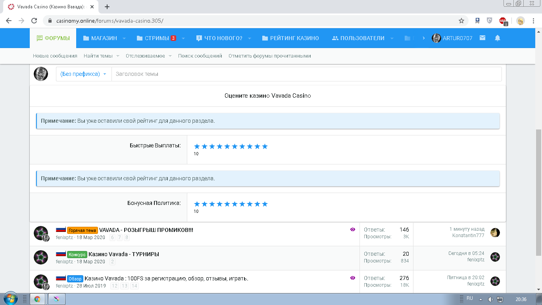Image resolution: width=542 pixels, height=305 pixels.
Task: Reload the page with refresh icon
Action: pyautogui.click(x=34, y=21)
